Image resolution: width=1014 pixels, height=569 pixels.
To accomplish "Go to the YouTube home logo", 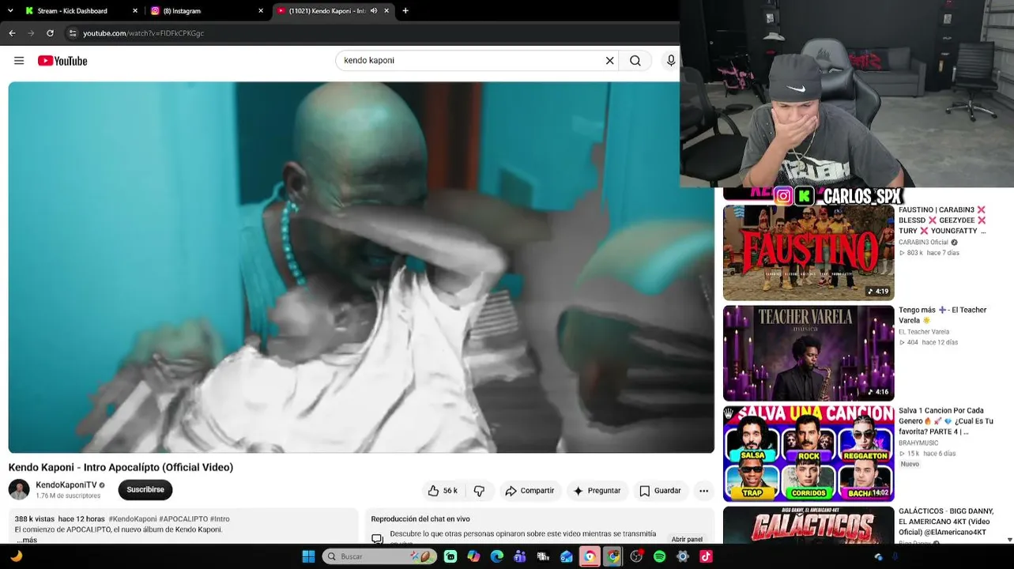I will (62, 61).
